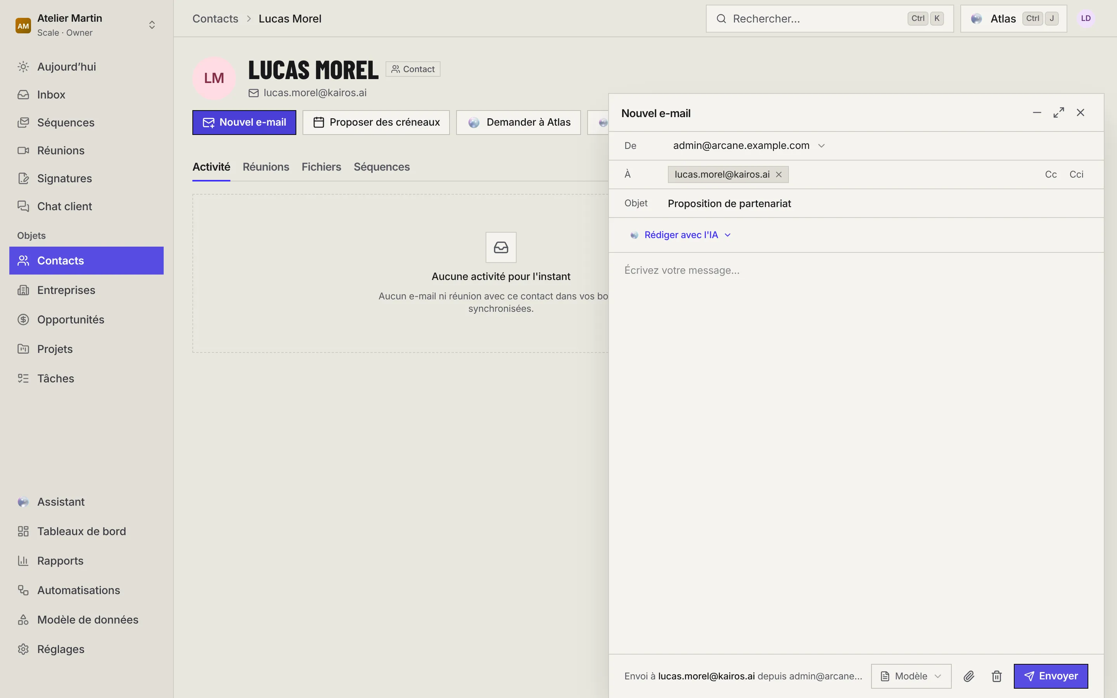Click the Nouvel e-mail button
This screenshot has width=1117, height=698.
tap(244, 122)
